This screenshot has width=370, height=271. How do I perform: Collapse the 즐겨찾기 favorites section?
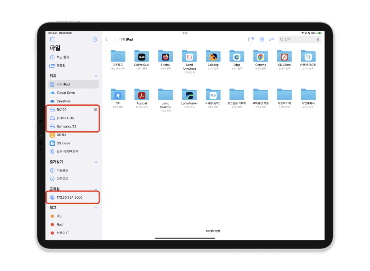coord(96,162)
